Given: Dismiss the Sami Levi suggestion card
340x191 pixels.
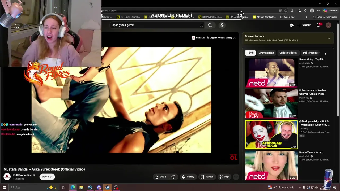Looking at the screenshot, I should point(234,38).
